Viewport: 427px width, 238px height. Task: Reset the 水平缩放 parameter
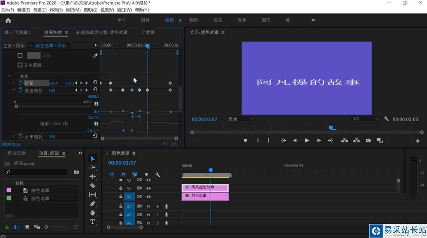(x=95, y=136)
